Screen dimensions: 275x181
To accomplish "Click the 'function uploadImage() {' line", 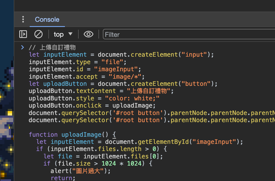I will (x=72, y=135).
